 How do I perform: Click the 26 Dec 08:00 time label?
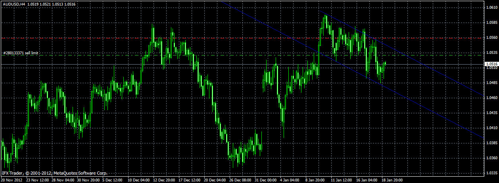click(241, 180)
